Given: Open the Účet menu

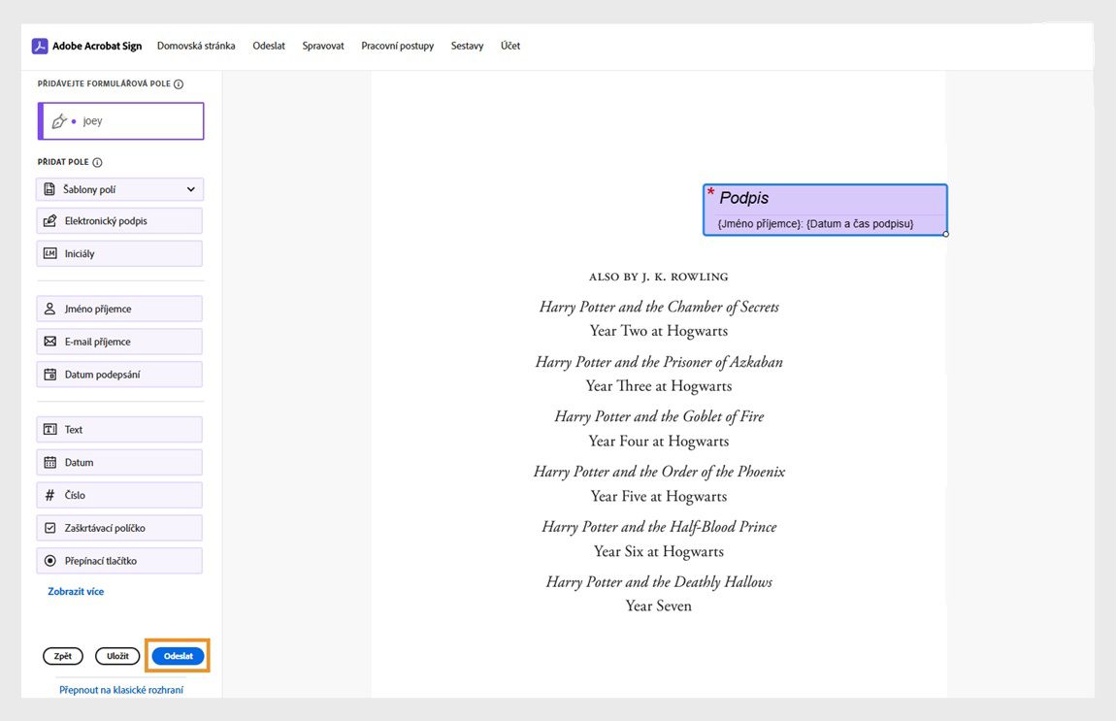Looking at the screenshot, I should [x=510, y=46].
